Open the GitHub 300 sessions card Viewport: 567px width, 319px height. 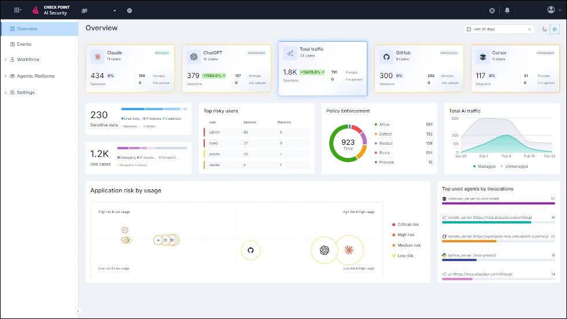coord(419,69)
